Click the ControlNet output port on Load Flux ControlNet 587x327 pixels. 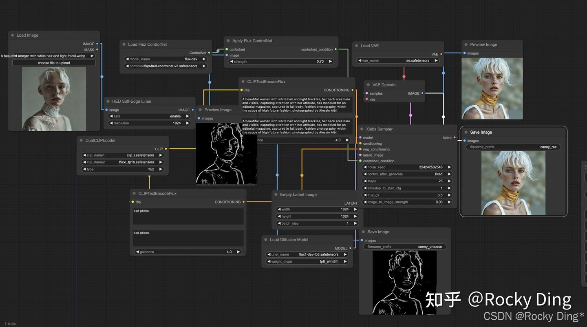point(209,52)
